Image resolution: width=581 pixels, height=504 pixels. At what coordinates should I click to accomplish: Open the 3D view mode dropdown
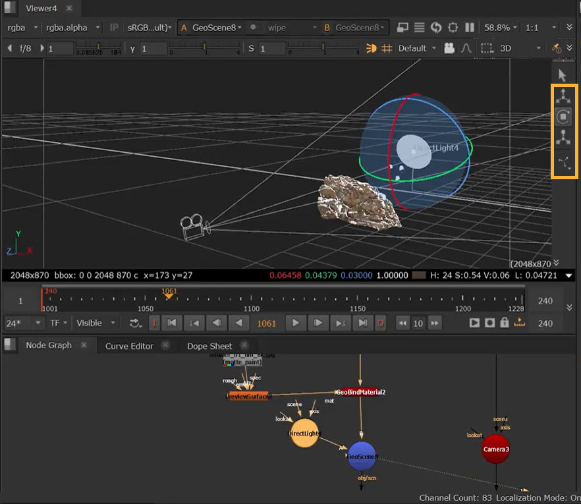tap(520, 48)
